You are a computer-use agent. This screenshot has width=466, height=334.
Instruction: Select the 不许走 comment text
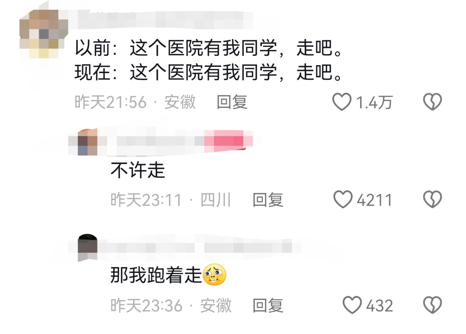click(x=138, y=170)
